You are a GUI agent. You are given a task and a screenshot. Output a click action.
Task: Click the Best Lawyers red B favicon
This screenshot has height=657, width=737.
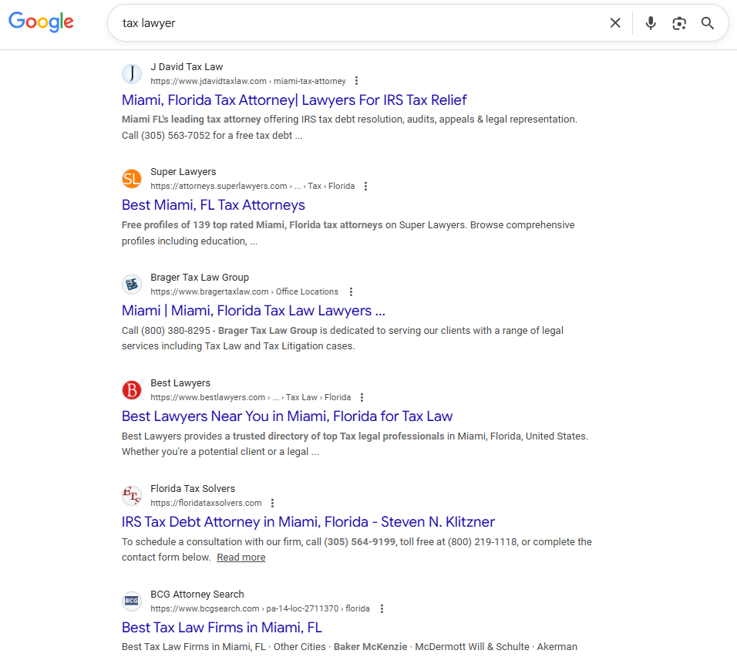pos(131,389)
